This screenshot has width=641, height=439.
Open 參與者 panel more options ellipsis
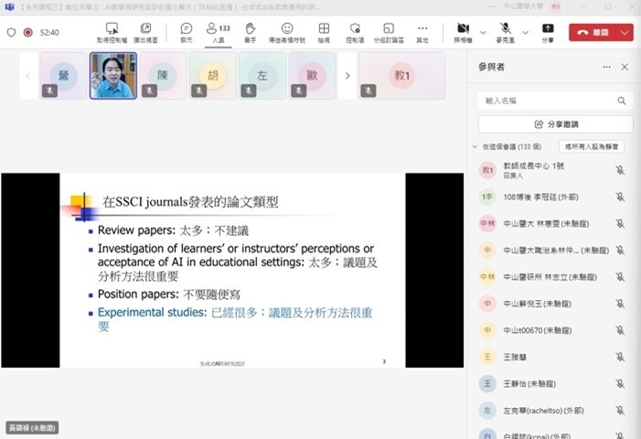pyautogui.click(x=605, y=67)
